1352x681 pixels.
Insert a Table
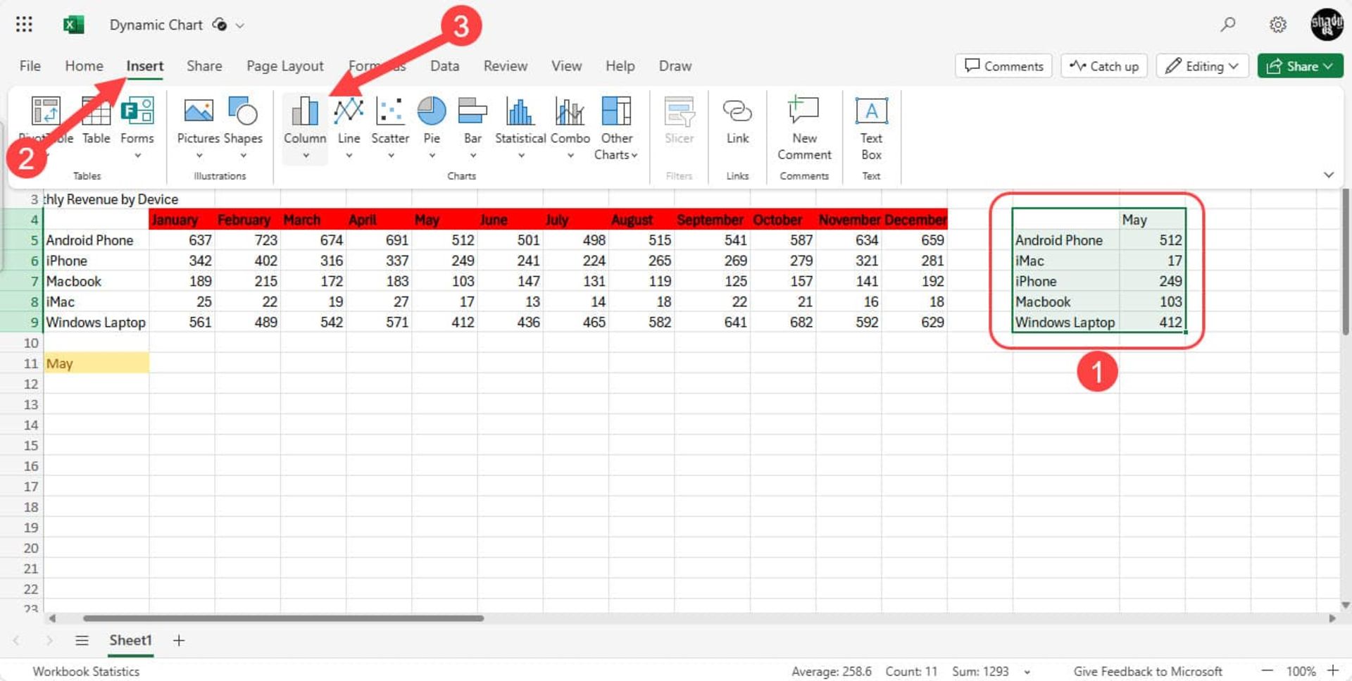[x=96, y=121]
